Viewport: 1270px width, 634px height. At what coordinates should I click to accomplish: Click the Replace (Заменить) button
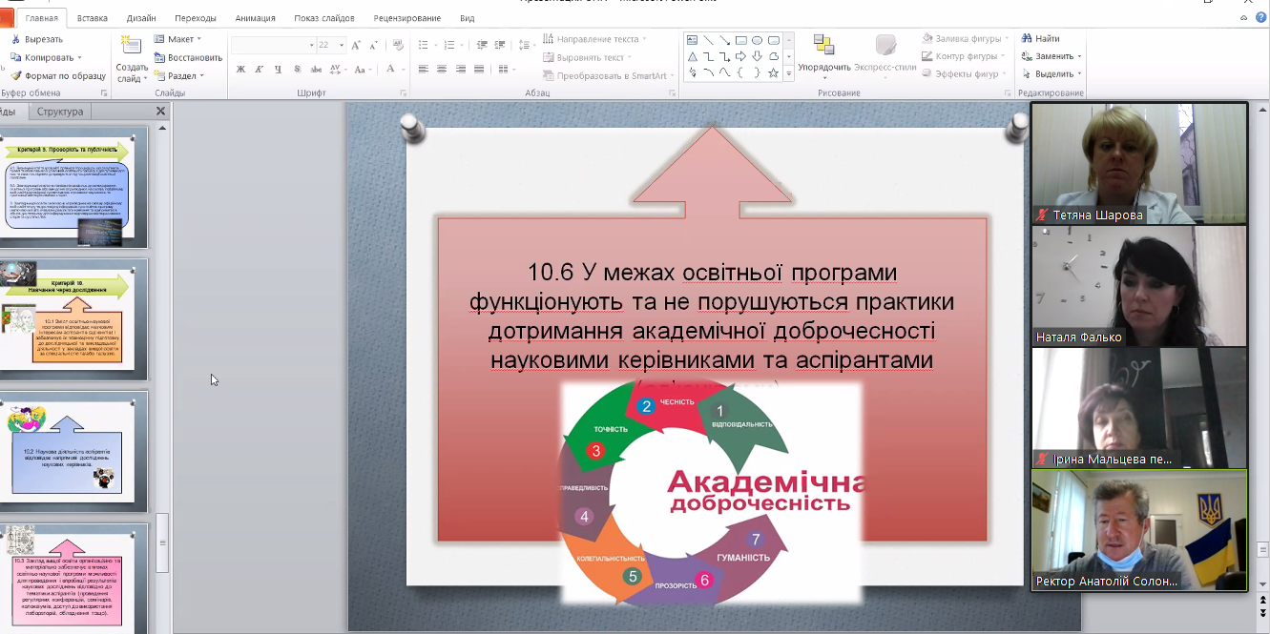(x=1053, y=56)
